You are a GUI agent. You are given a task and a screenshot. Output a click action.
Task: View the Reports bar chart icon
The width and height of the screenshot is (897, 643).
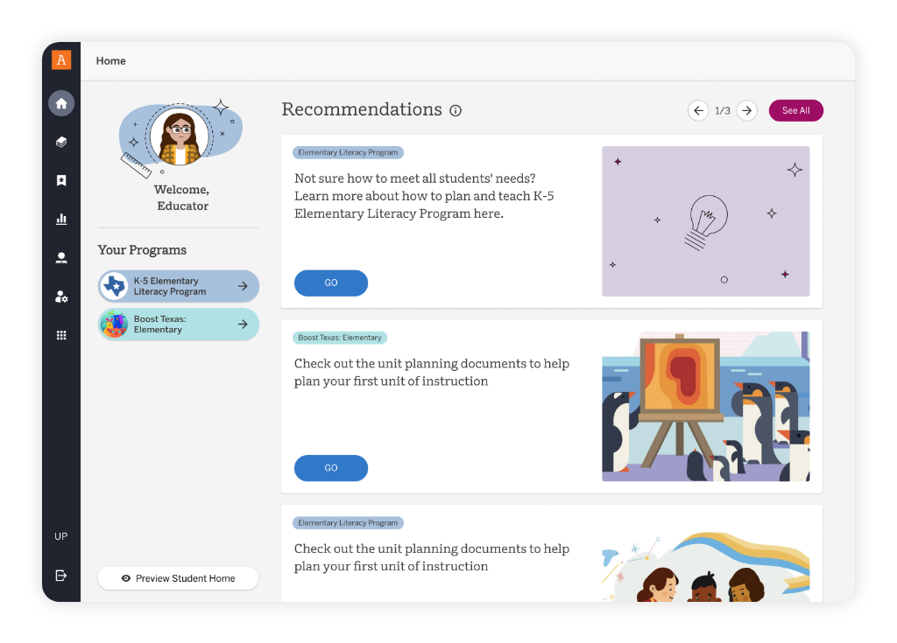point(60,219)
